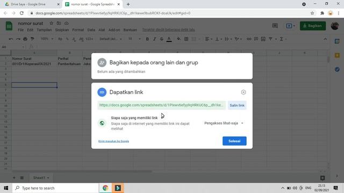Click the Google account avatar
The width and height of the screenshot is (344, 193).
[x=335, y=26]
